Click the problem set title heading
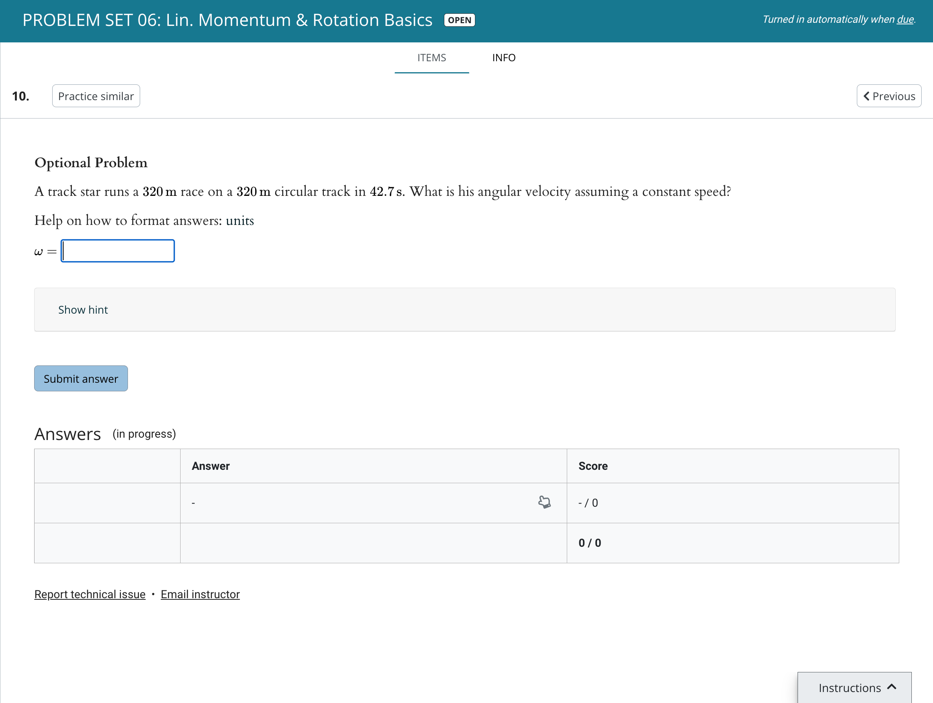 click(227, 20)
